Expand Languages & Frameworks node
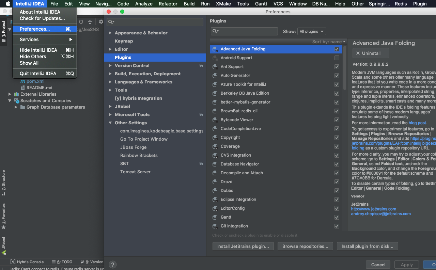 (110, 82)
